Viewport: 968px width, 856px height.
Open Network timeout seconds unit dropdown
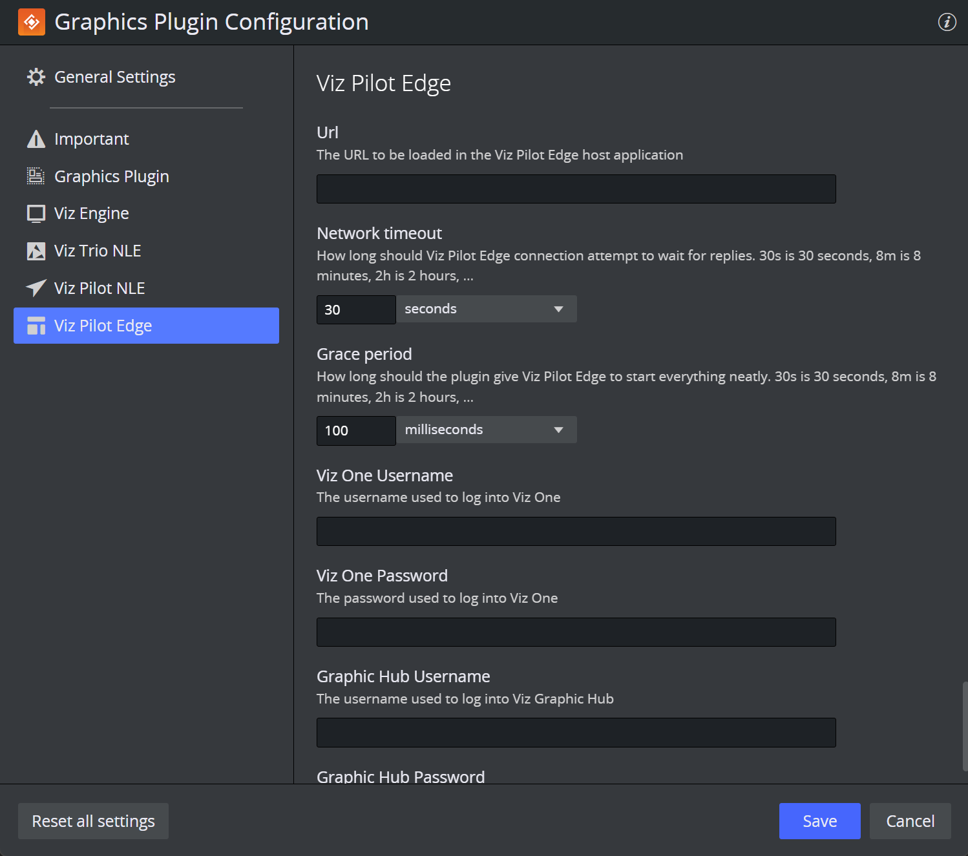pos(487,309)
